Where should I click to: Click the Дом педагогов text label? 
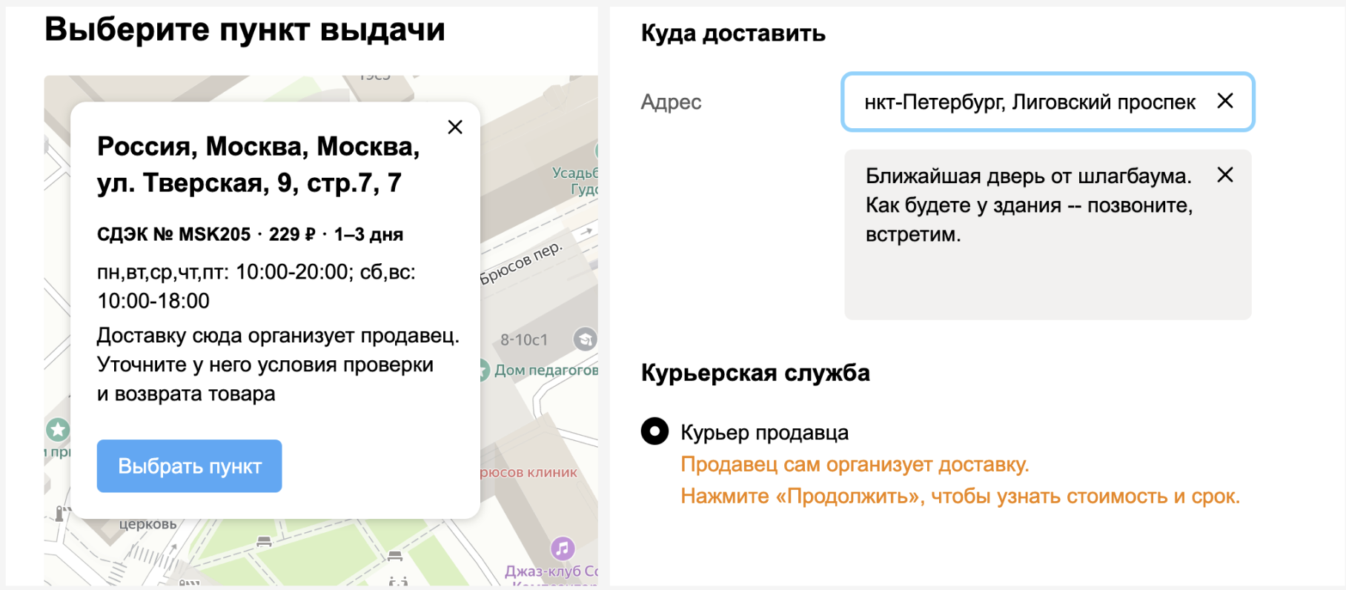coord(546,370)
